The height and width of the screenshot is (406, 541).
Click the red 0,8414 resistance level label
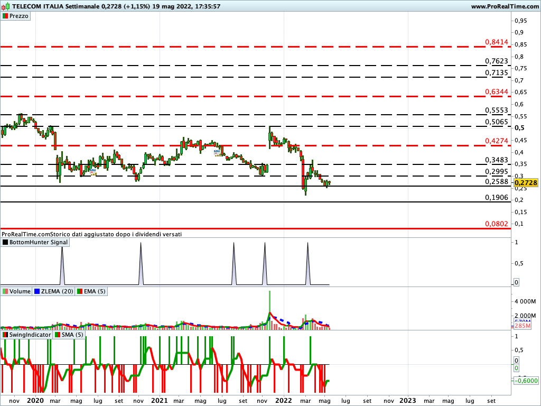(496, 41)
